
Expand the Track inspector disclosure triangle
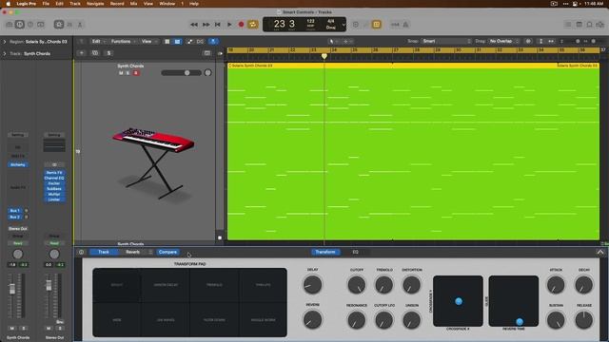pos(5,53)
